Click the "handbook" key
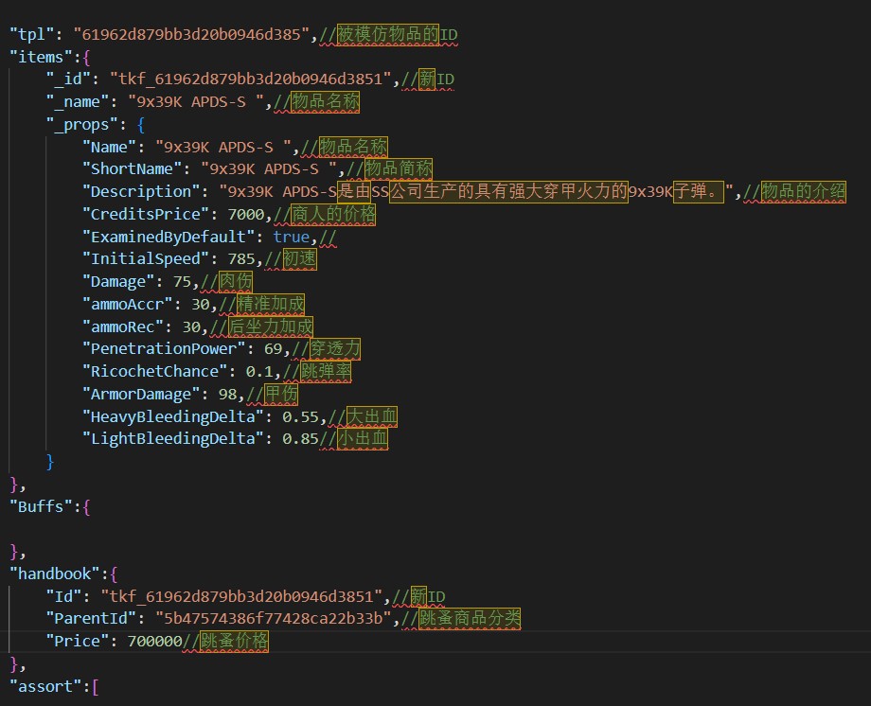The image size is (871, 706). [x=55, y=574]
